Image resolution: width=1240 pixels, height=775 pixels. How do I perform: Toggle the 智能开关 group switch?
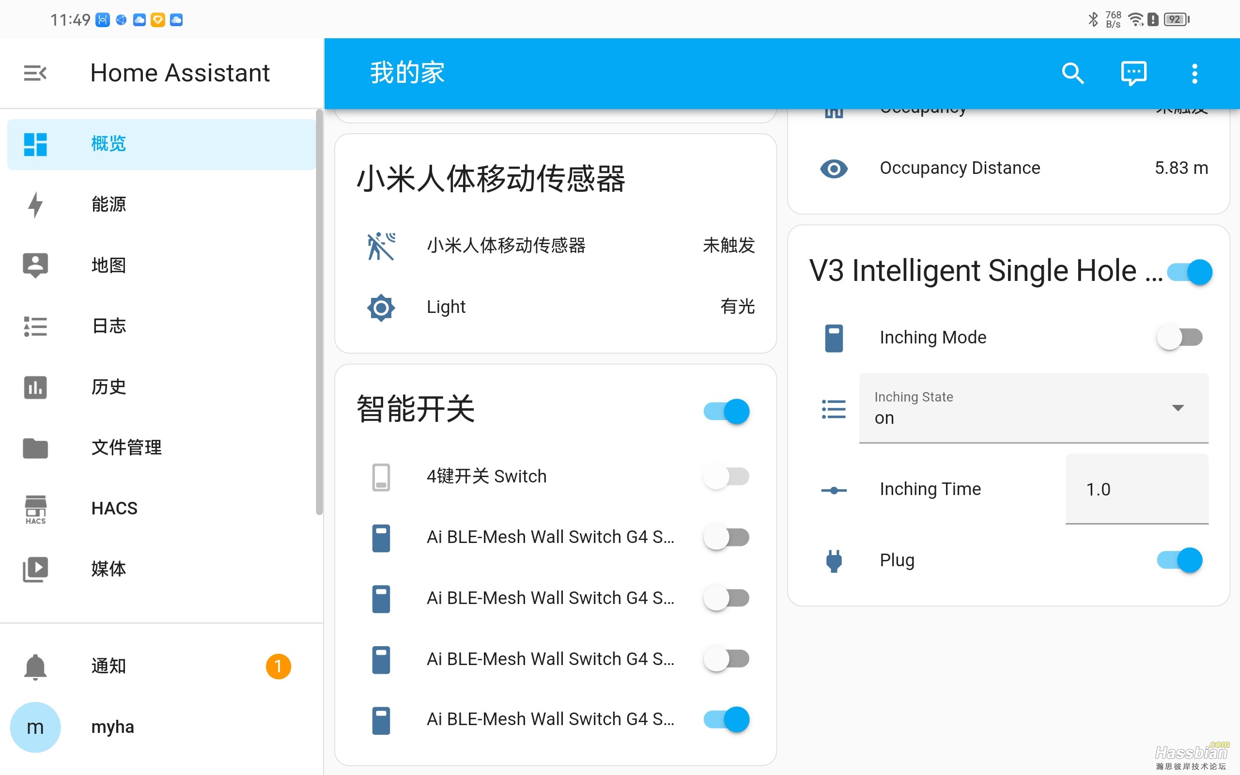pos(727,411)
